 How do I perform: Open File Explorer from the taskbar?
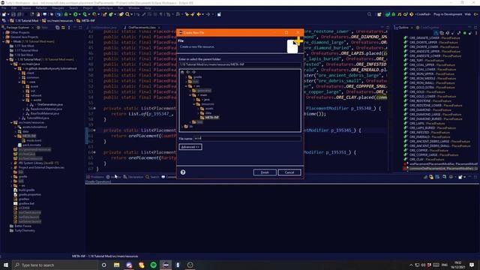point(117,265)
